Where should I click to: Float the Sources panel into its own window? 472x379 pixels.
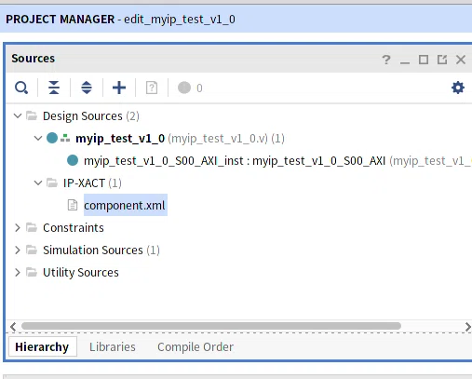[x=442, y=60]
